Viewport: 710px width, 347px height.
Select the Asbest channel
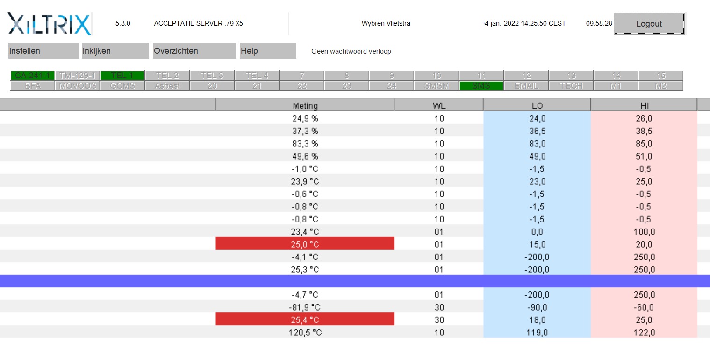pyautogui.click(x=167, y=85)
